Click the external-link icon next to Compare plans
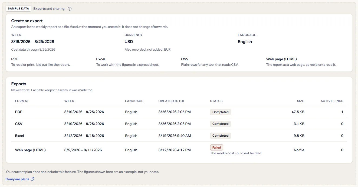This screenshot has width=358, height=187. click(x=32, y=179)
